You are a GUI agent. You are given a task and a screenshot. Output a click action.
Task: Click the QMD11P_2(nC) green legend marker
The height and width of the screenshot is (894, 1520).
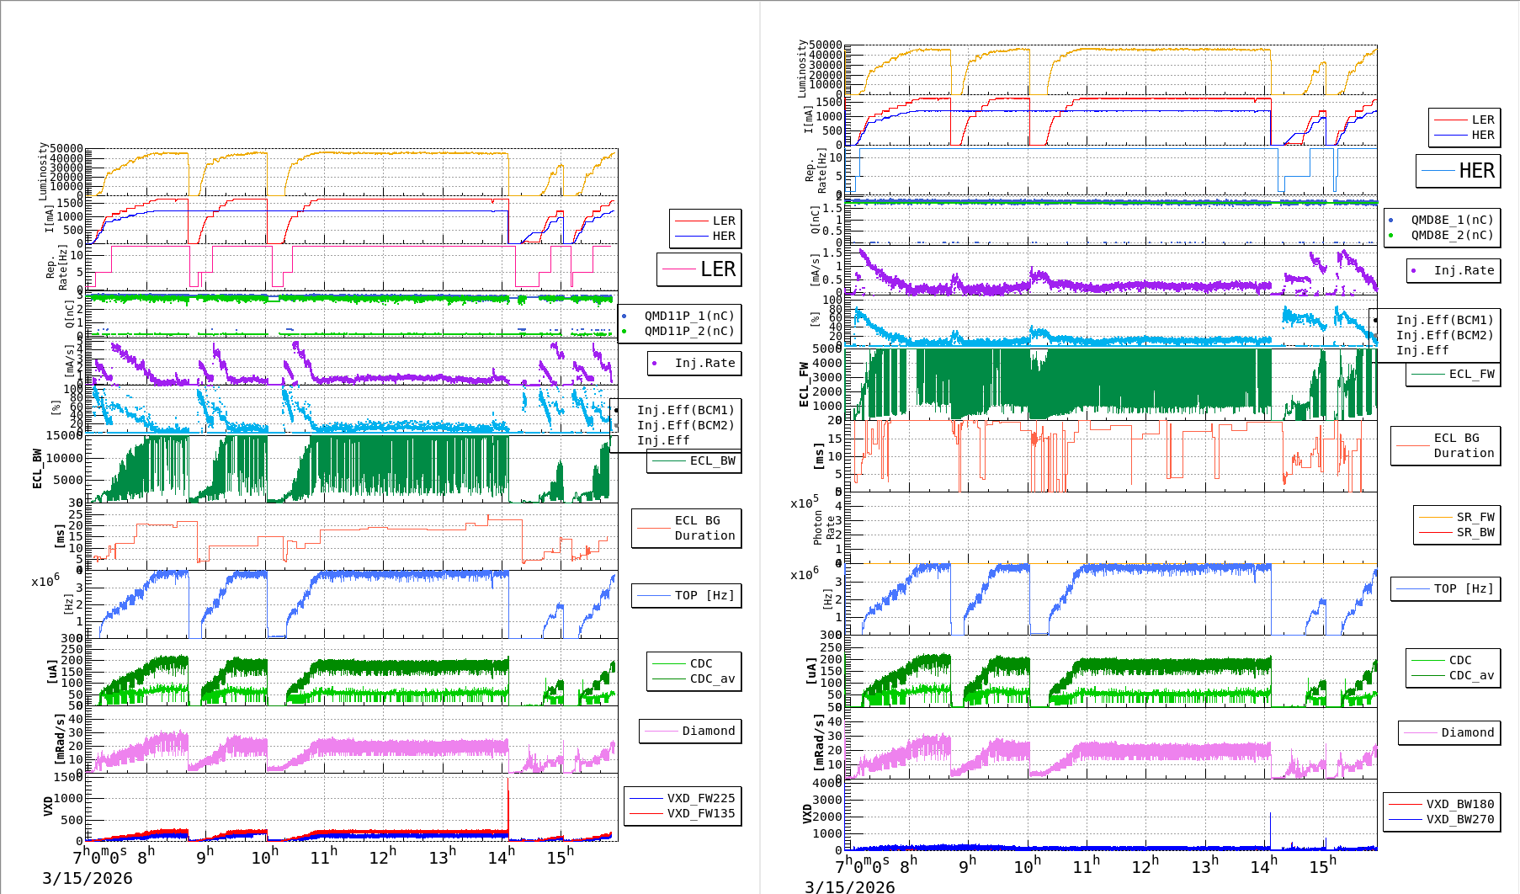tap(624, 332)
